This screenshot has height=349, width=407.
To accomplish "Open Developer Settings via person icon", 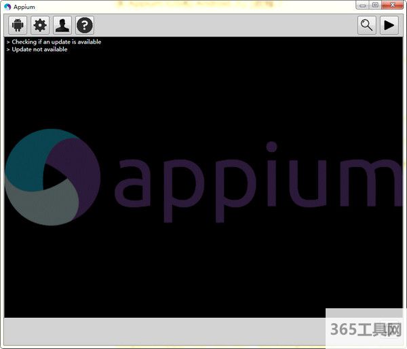I will [x=62, y=26].
